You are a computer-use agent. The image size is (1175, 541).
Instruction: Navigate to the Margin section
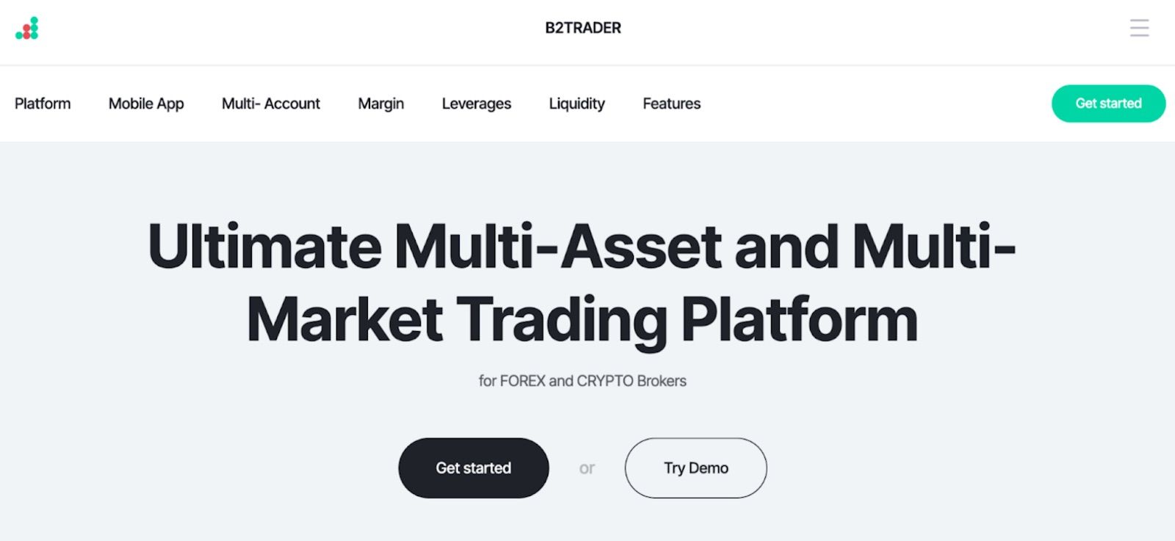click(381, 104)
